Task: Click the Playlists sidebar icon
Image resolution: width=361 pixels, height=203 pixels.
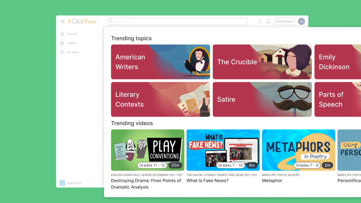Action: pos(62,43)
